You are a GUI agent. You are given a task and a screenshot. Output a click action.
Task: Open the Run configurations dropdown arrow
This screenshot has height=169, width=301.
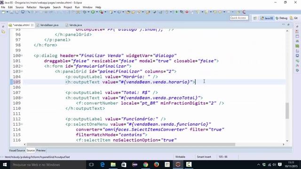[x=97, y=12]
